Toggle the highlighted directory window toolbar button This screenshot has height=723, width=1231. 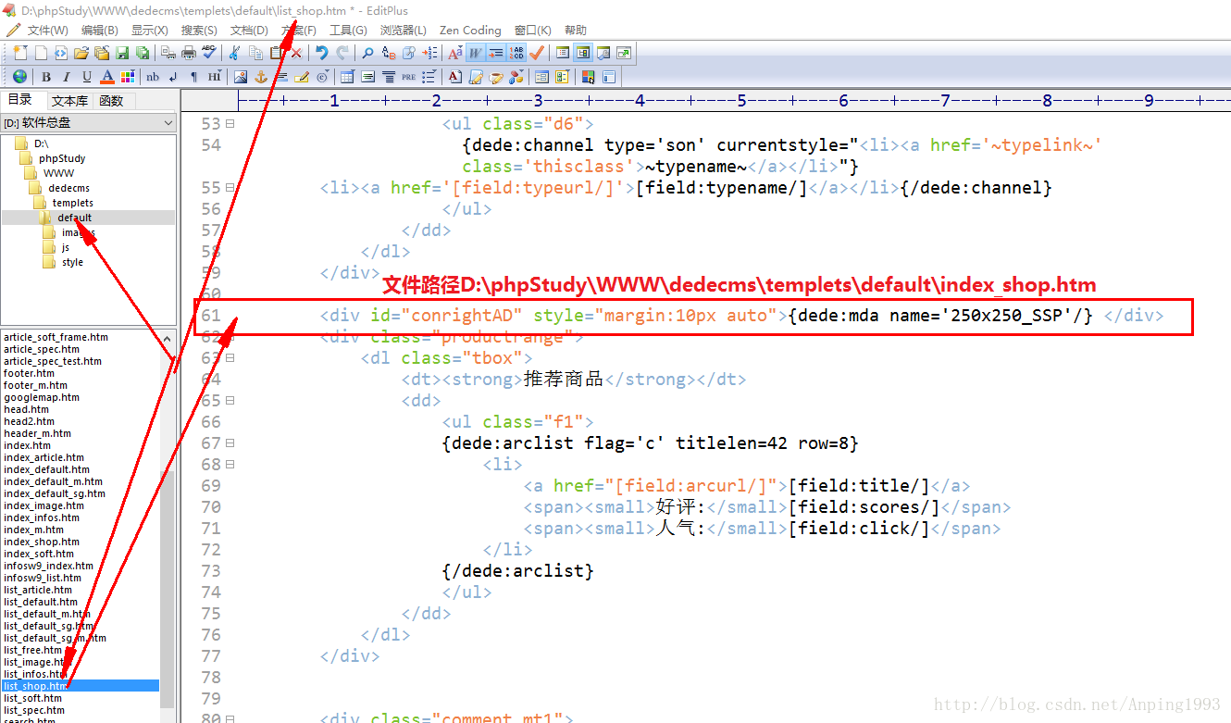click(x=583, y=53)
